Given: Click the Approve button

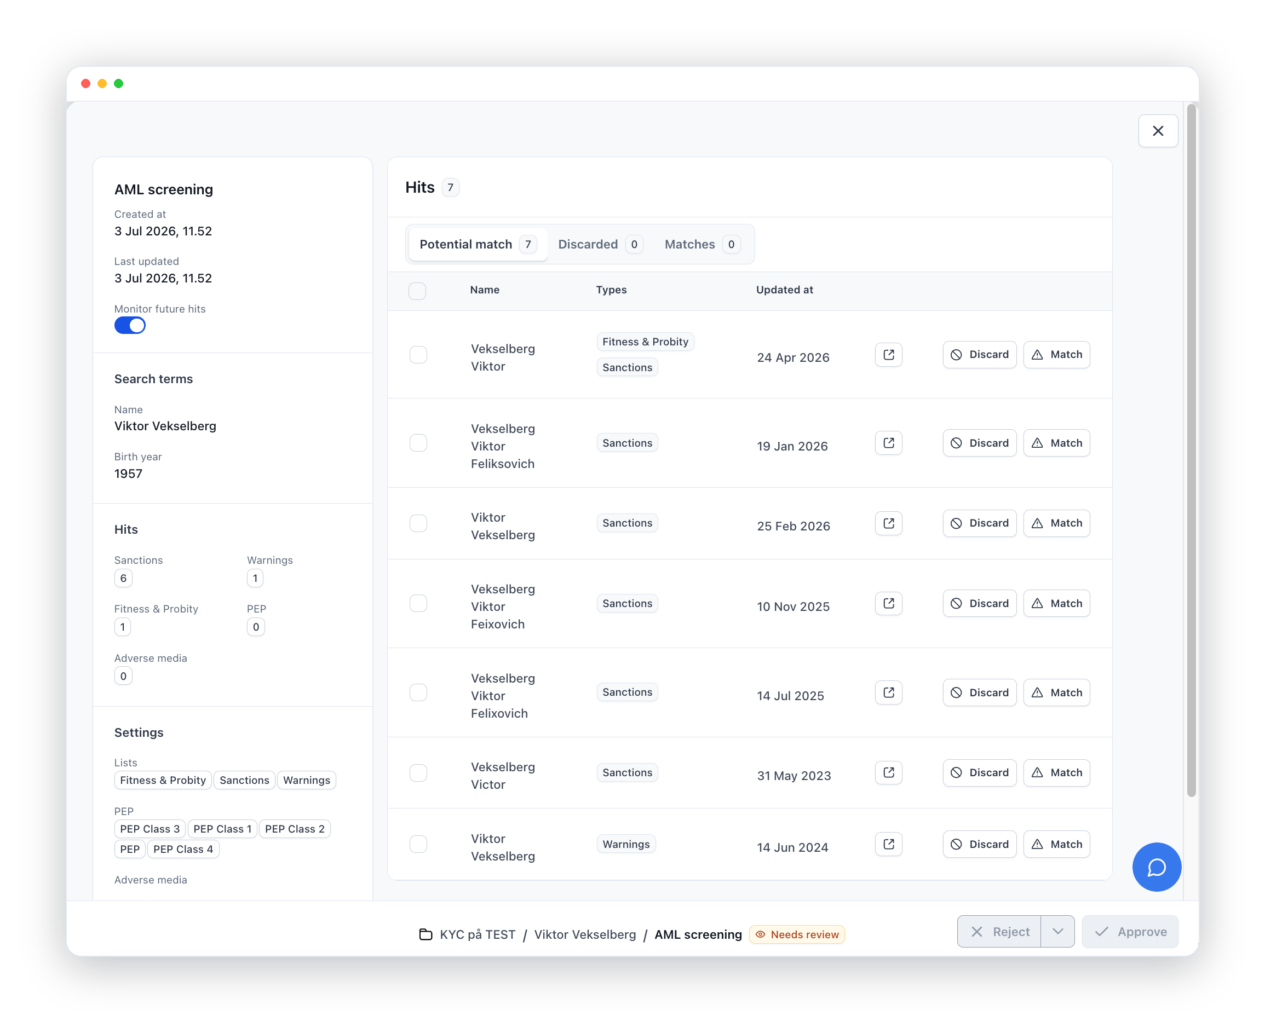Looking at the screenshot, I should [x=1130, y=931].
